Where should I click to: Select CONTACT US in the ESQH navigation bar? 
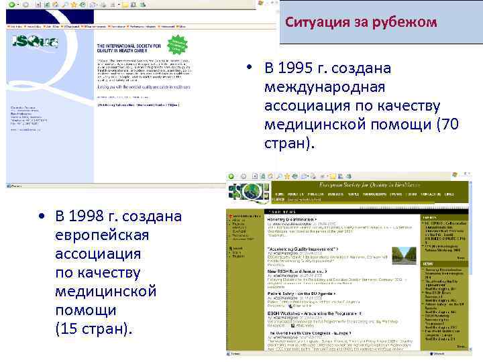[x=430, y=194]
